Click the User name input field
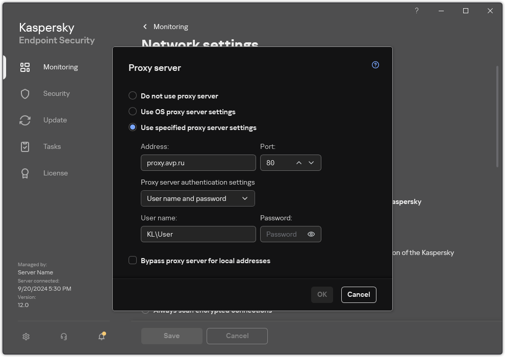The height and width of the screenshot is (357, 505). 198,234
